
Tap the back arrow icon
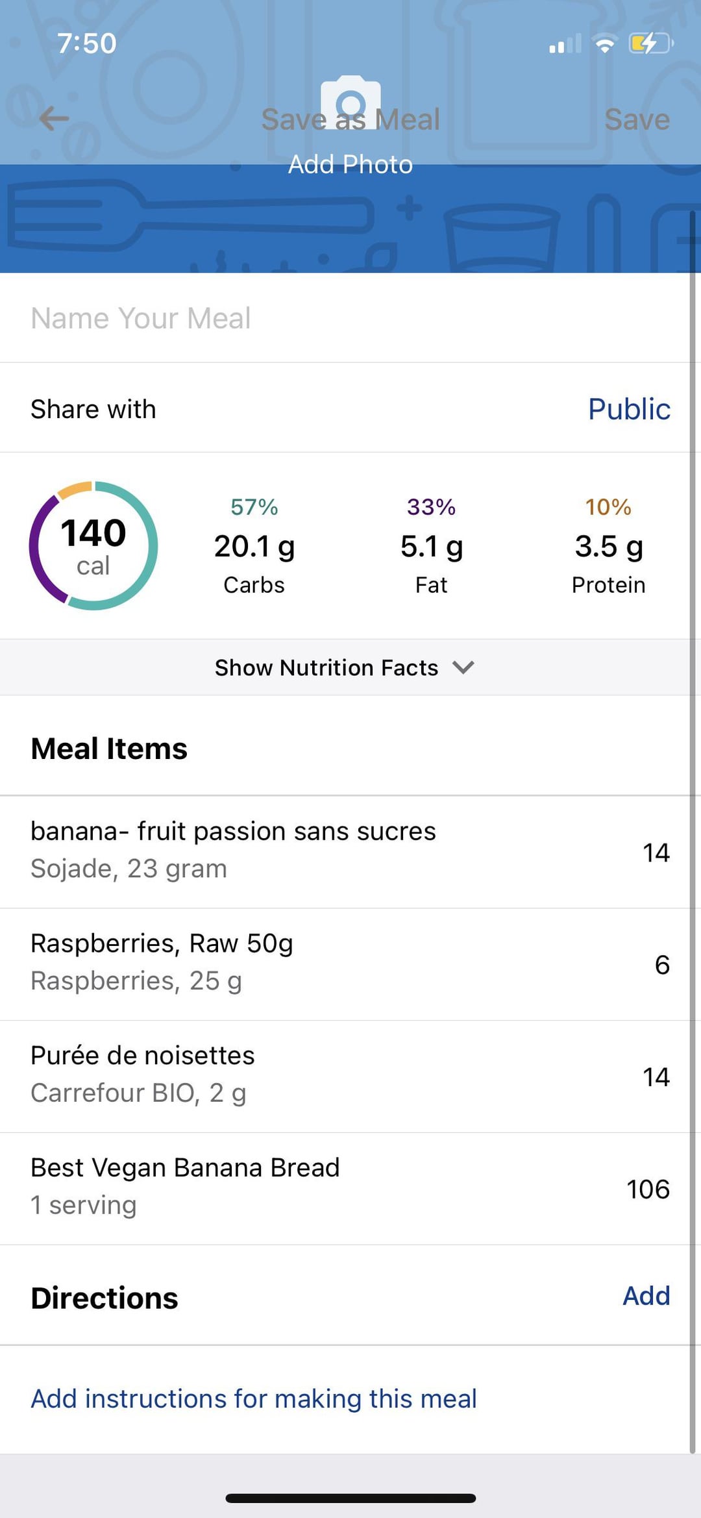coord(53,119)
